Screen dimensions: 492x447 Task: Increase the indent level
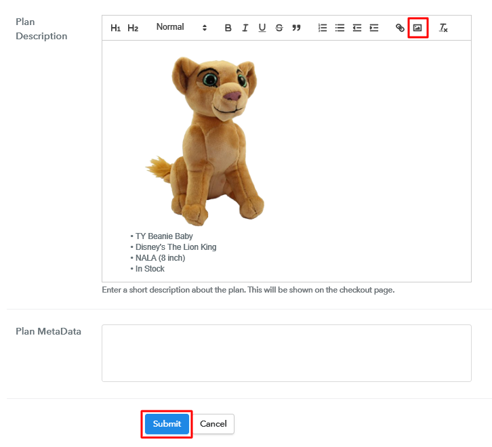click(x=373, y=28)
